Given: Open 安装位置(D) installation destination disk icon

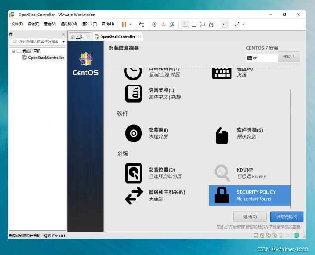Looking at the screenshot, I should coord(134,173).
